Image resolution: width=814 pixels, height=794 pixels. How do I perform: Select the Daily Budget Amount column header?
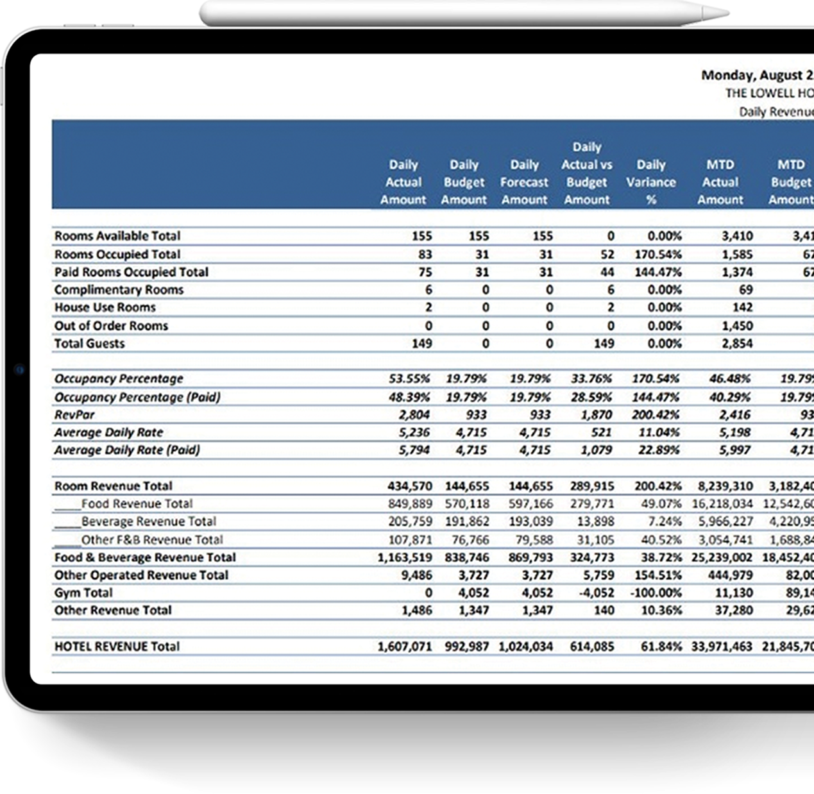click(x=464, y=182)
